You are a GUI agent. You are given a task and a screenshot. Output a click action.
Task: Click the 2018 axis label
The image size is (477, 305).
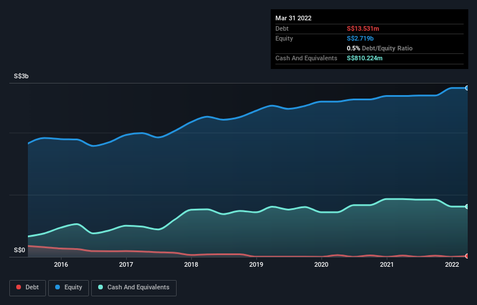(191, 264)
